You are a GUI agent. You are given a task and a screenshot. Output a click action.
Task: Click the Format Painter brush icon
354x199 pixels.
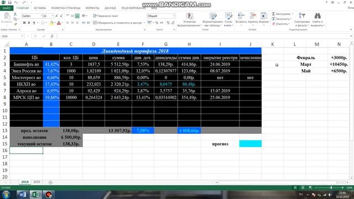click(15, 24)
